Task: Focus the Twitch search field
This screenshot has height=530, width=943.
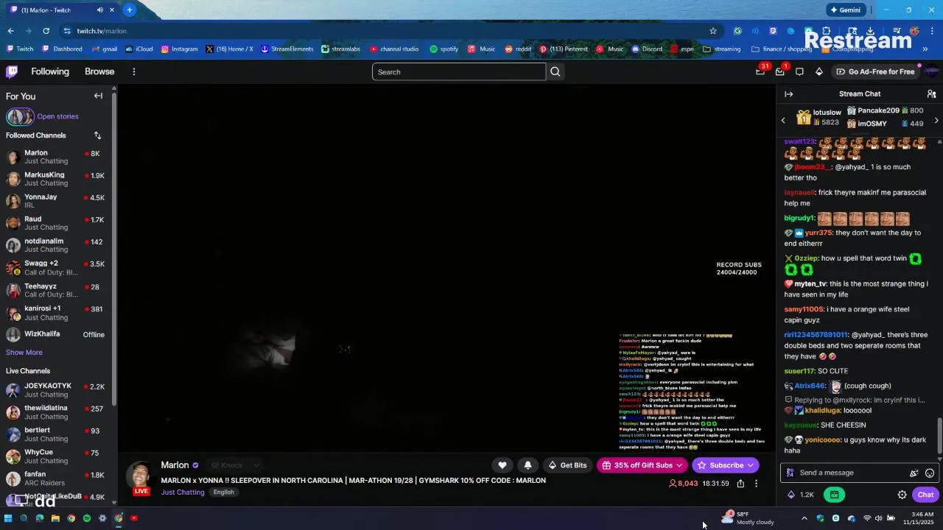Action: tap(459, 71)
